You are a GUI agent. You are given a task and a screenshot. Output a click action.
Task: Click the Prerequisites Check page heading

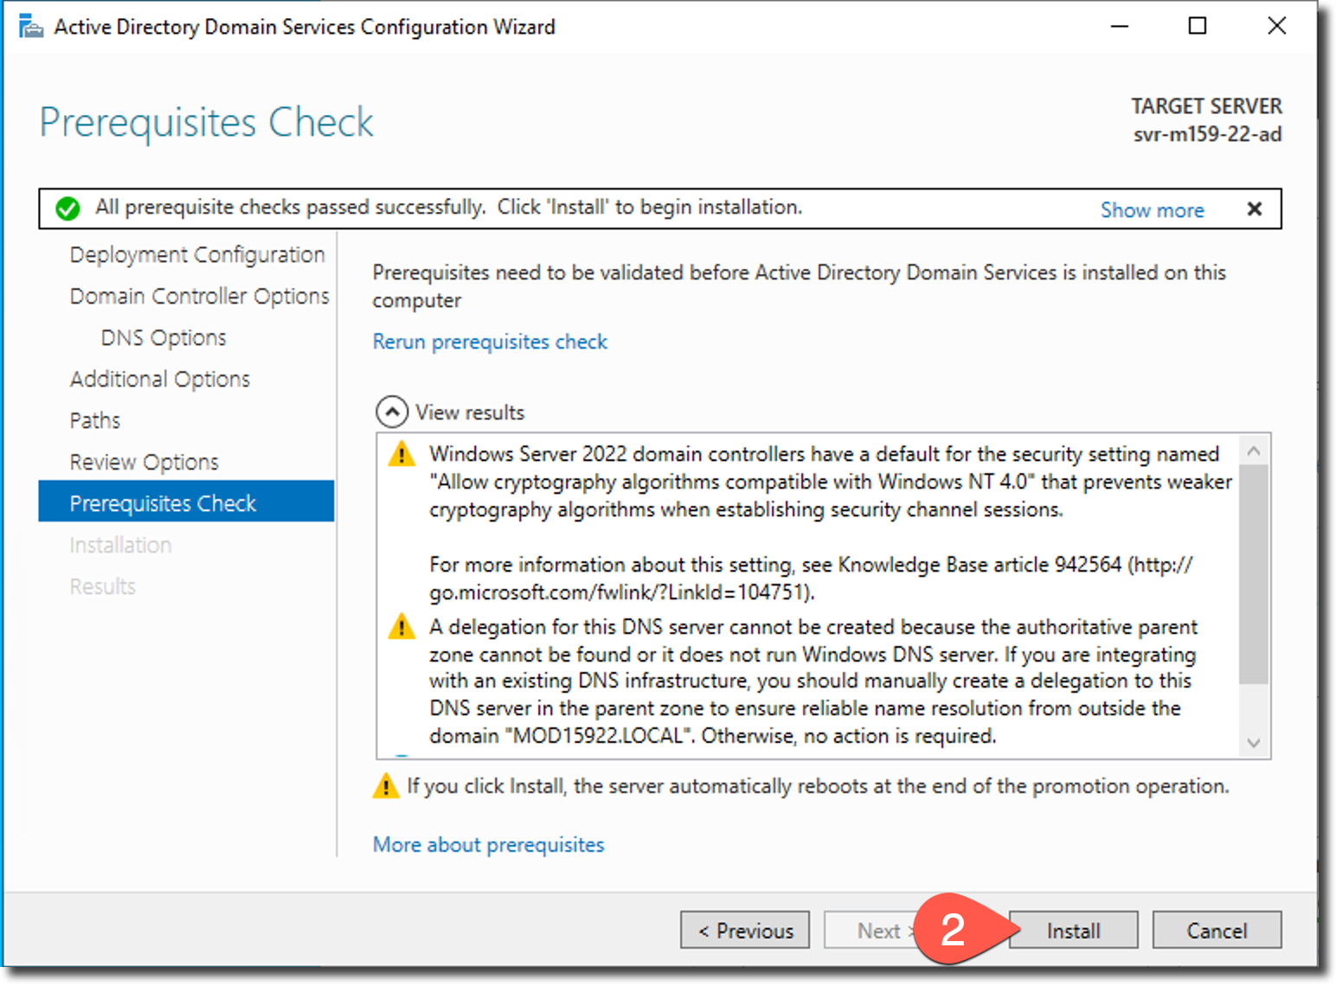[x=206, y=122]
